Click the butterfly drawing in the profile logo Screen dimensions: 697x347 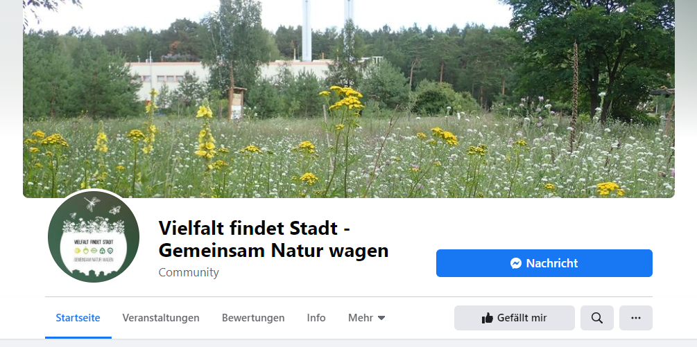point(114,210)
